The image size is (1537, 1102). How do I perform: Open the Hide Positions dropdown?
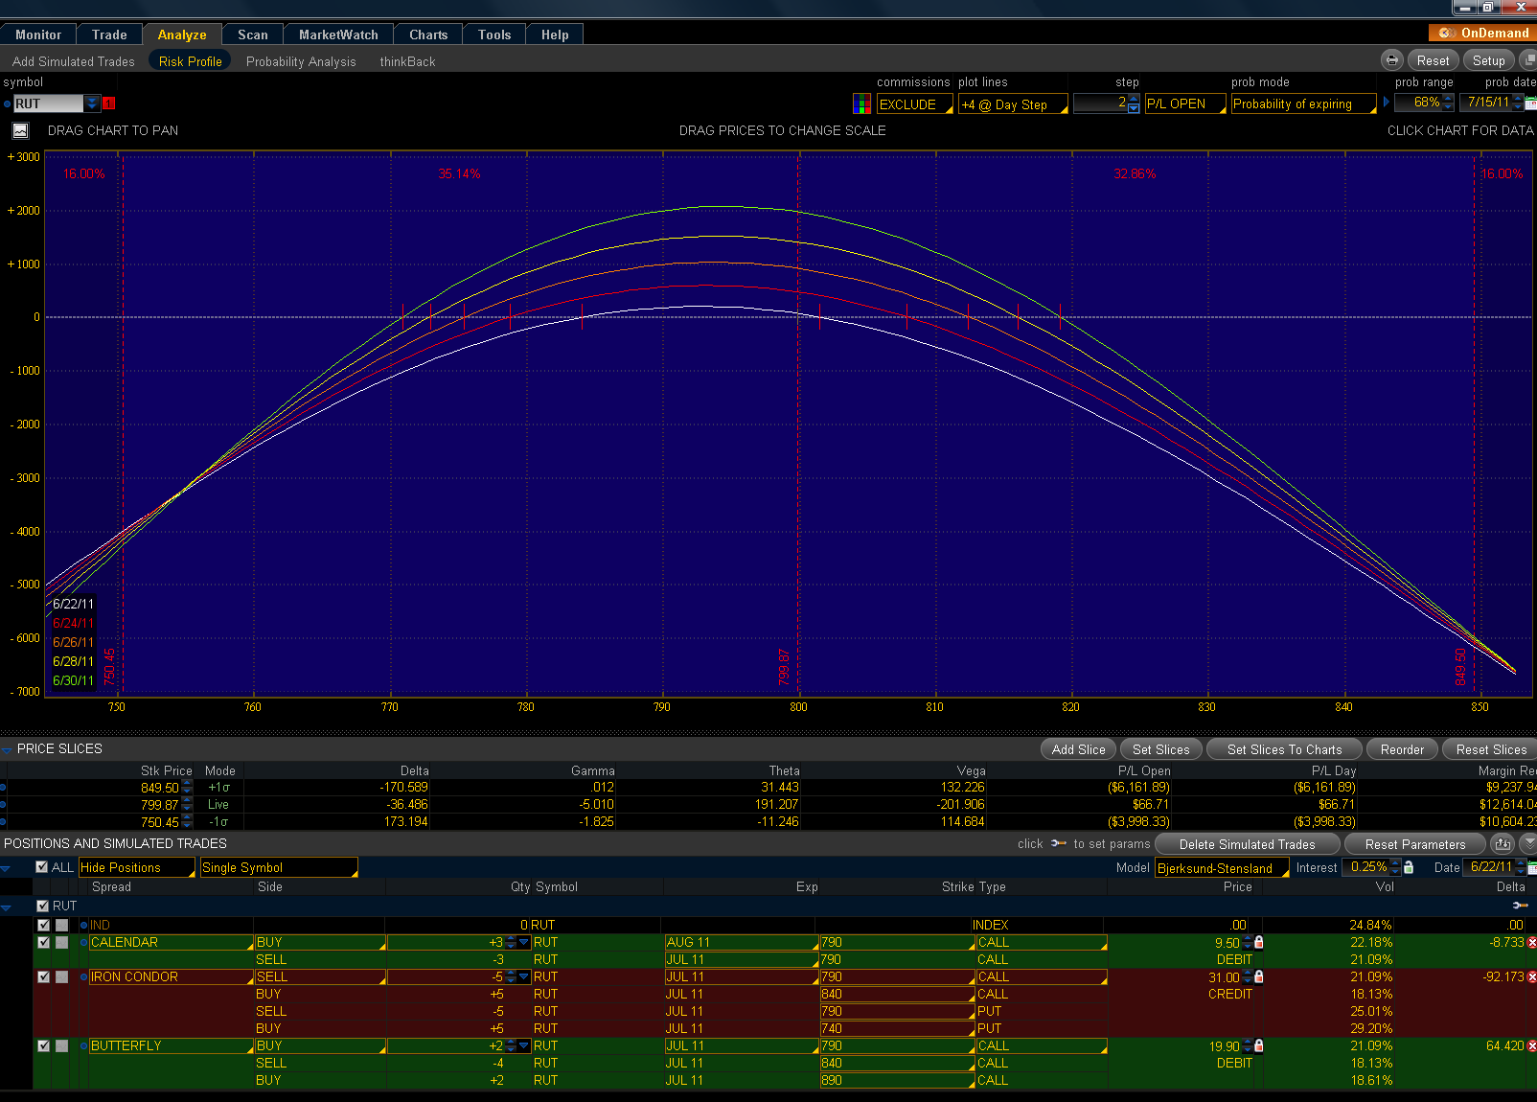[136, 867]
